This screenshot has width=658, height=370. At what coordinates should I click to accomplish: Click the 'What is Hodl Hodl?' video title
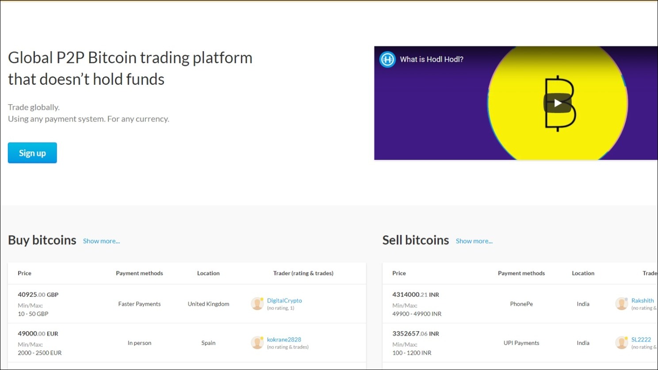[x=432, y=59]
